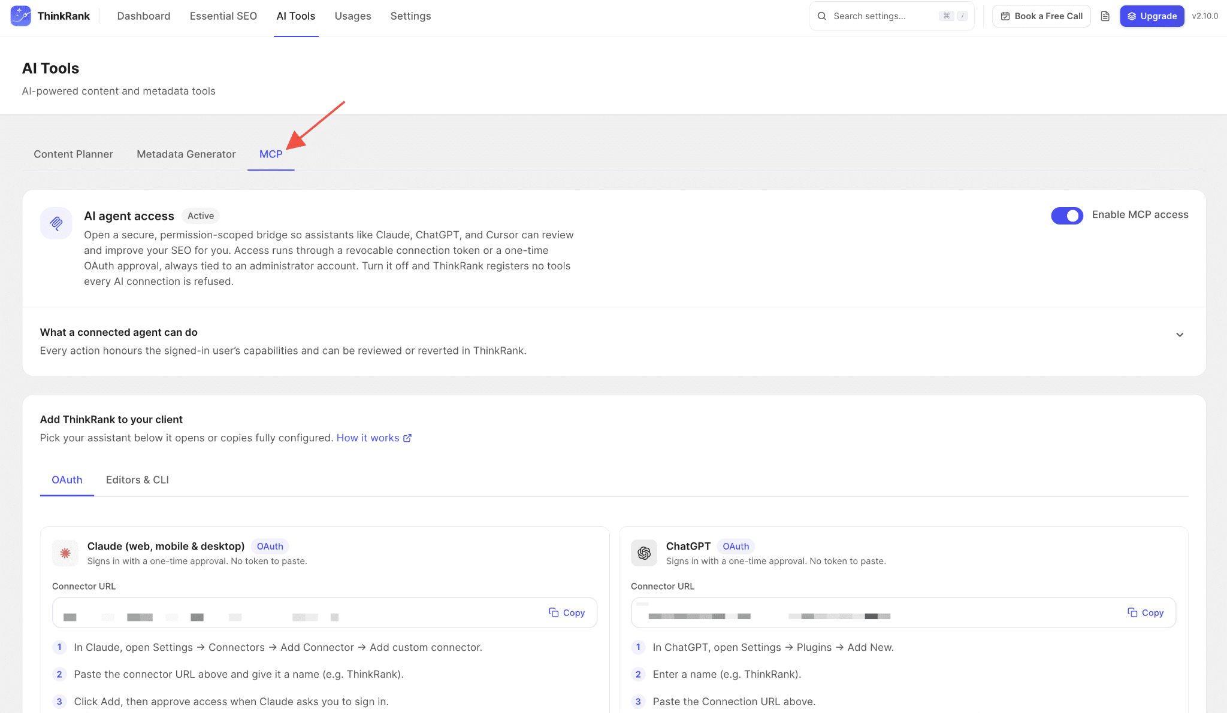The width and height of the screenshot is (1227, 713).
Task: Click the ChatGPT card title
Action: pos(688,547)
